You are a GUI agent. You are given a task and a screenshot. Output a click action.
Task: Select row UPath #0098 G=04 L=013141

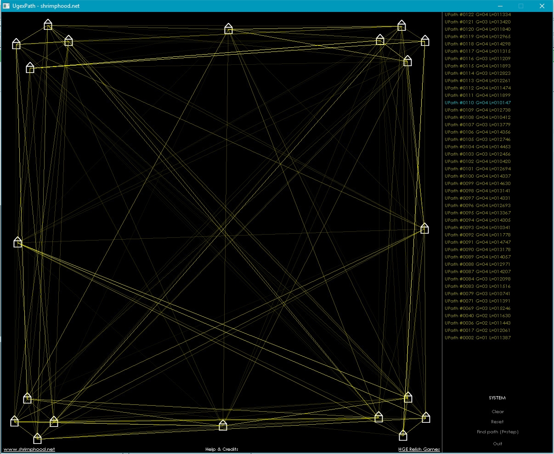[478, 191]
